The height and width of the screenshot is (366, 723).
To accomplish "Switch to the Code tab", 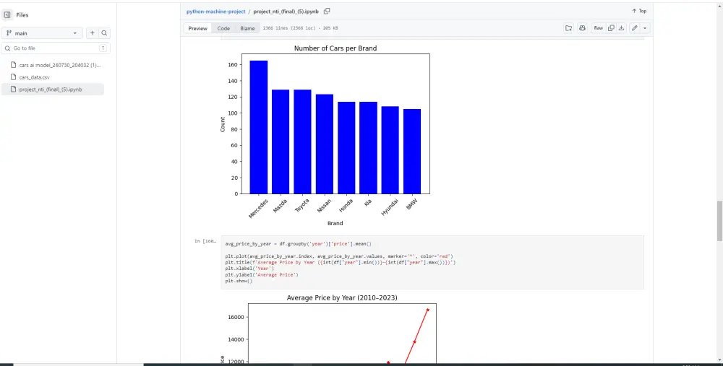I will (223, 28).
